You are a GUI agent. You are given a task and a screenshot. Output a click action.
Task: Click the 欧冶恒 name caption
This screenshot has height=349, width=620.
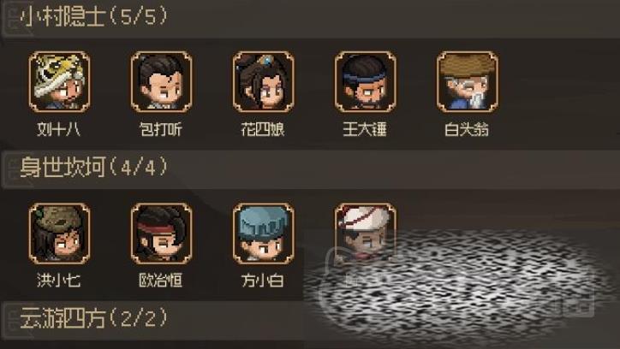(x=160, y=281)
